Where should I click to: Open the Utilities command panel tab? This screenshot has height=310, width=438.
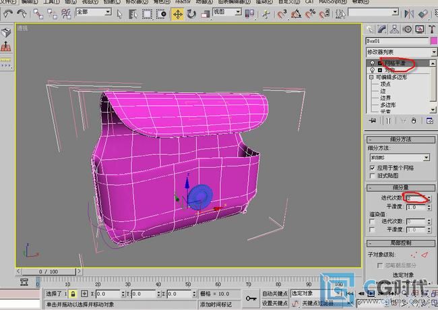click(432, 30)
